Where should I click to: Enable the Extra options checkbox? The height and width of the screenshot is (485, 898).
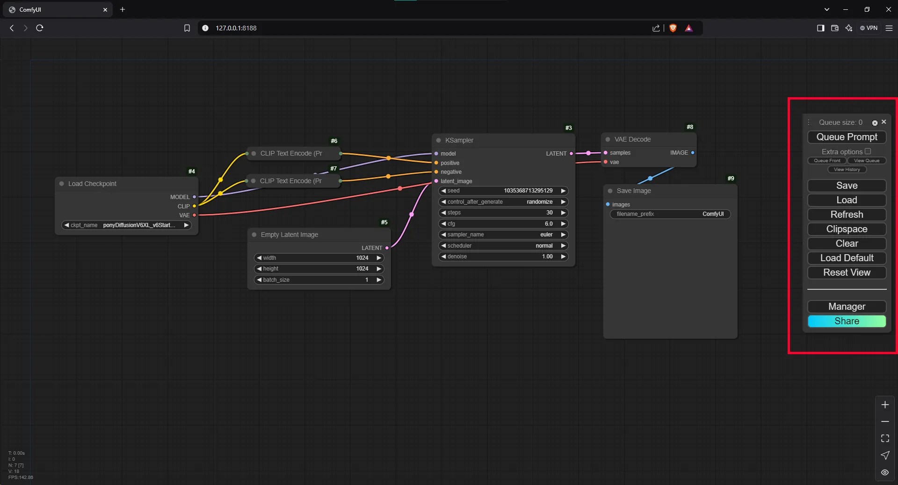[x=868, y=151]
